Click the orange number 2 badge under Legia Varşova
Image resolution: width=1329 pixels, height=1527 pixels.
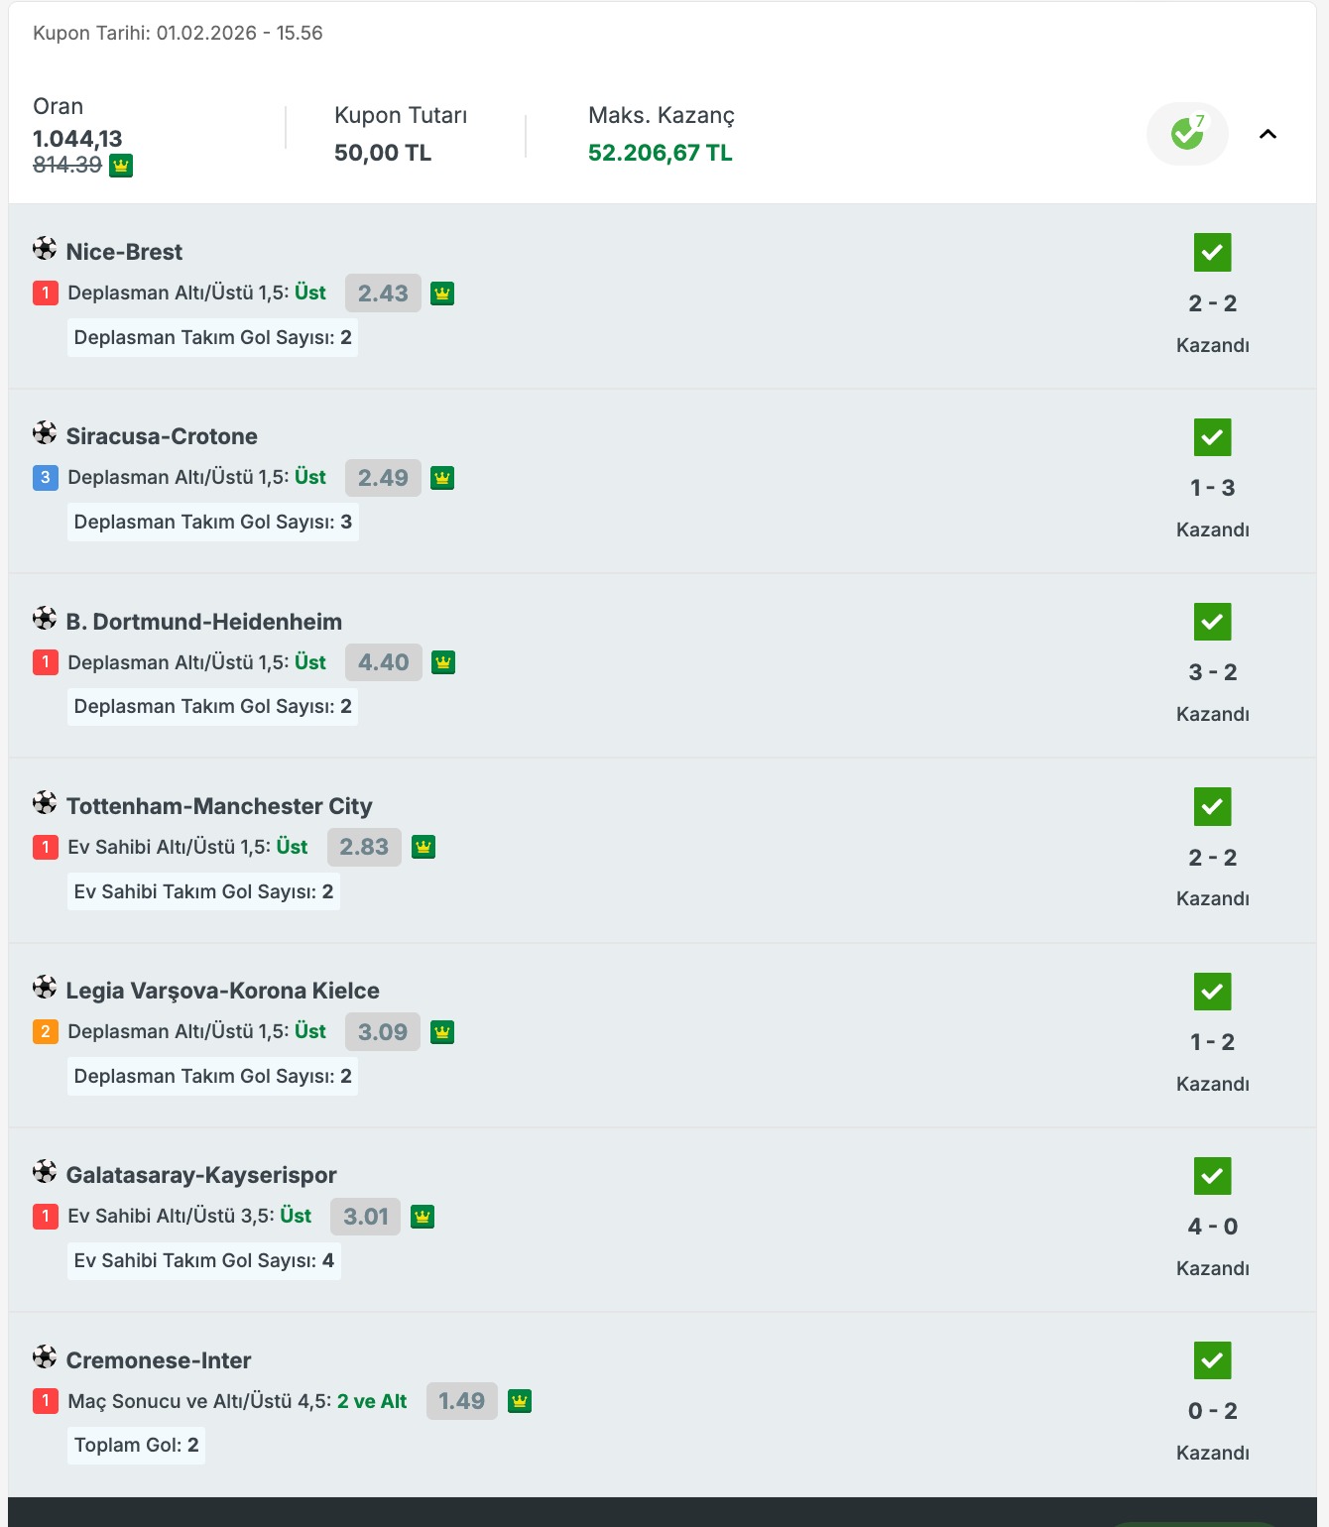tap(45, 1032)
